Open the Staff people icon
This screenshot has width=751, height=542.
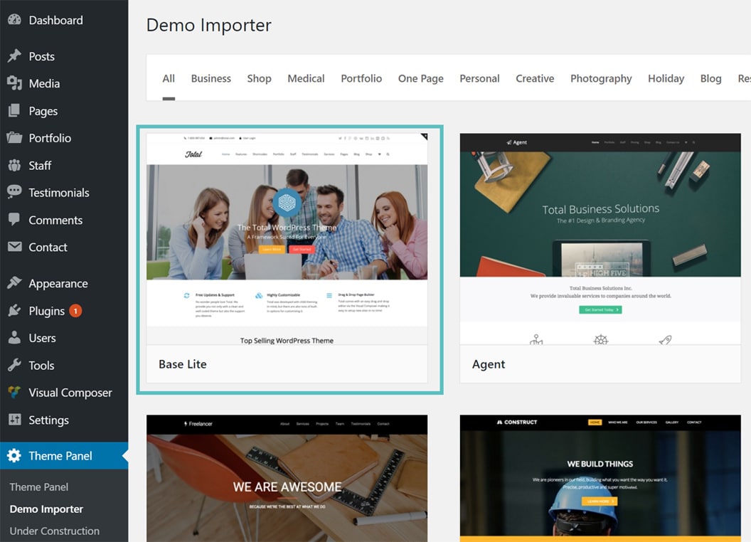(16, 165)
